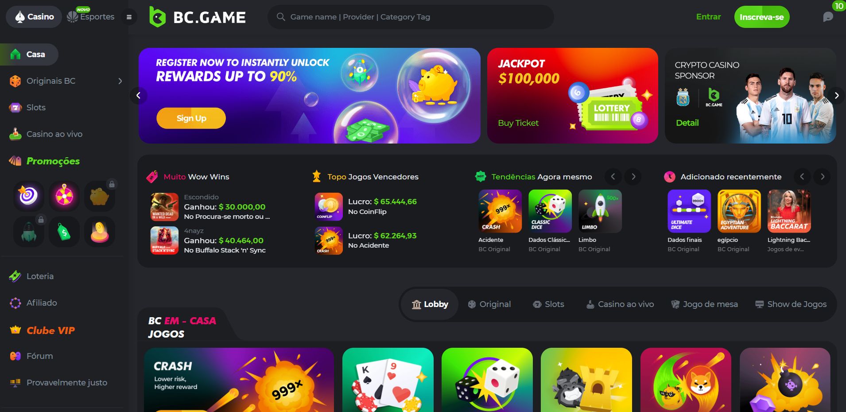Click the game search field
846x412 pixels.
point(411,17)
